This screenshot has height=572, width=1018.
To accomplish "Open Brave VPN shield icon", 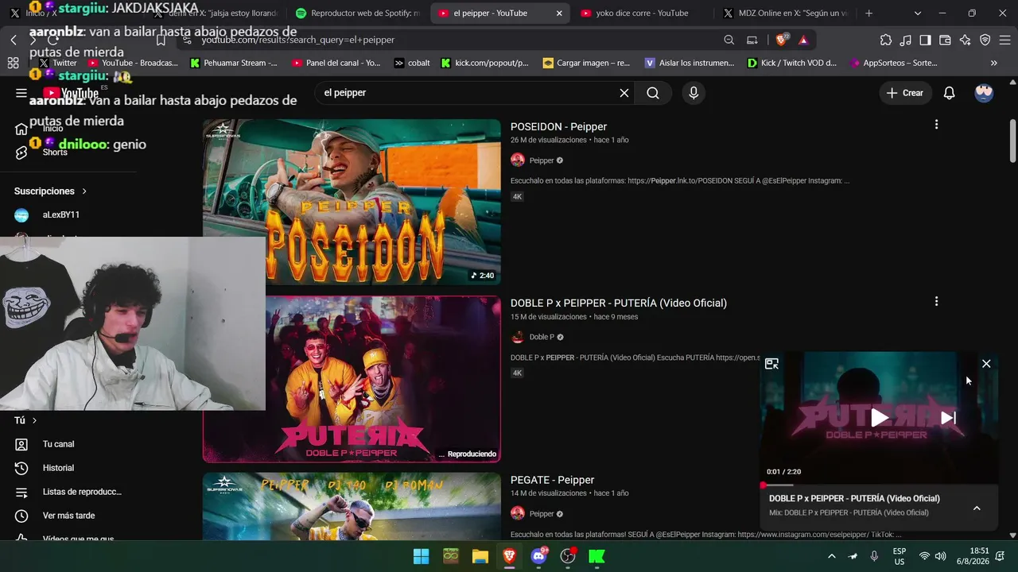I will [985, 40].
